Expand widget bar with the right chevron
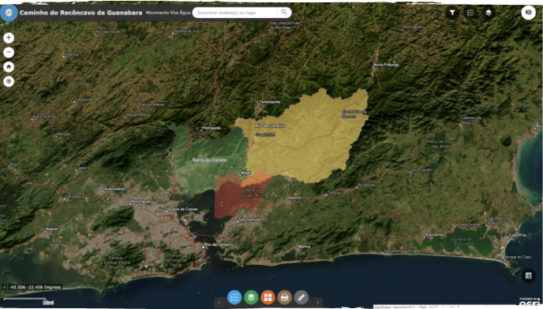Image resolution: width=543 pixels, height=309 pixels. click(317, 303)
